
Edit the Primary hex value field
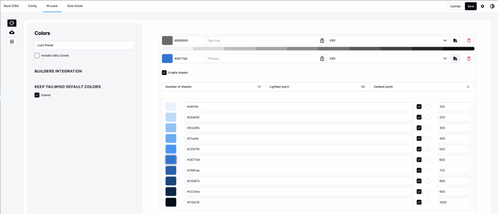click(x=190, y=59)
